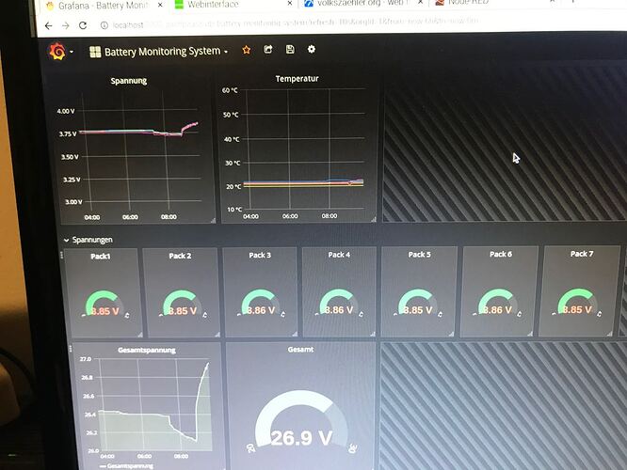Open dashboard settings gear icon
This screenshot has width=627, height=470.
pyautogui.click(x=312, y=50)
